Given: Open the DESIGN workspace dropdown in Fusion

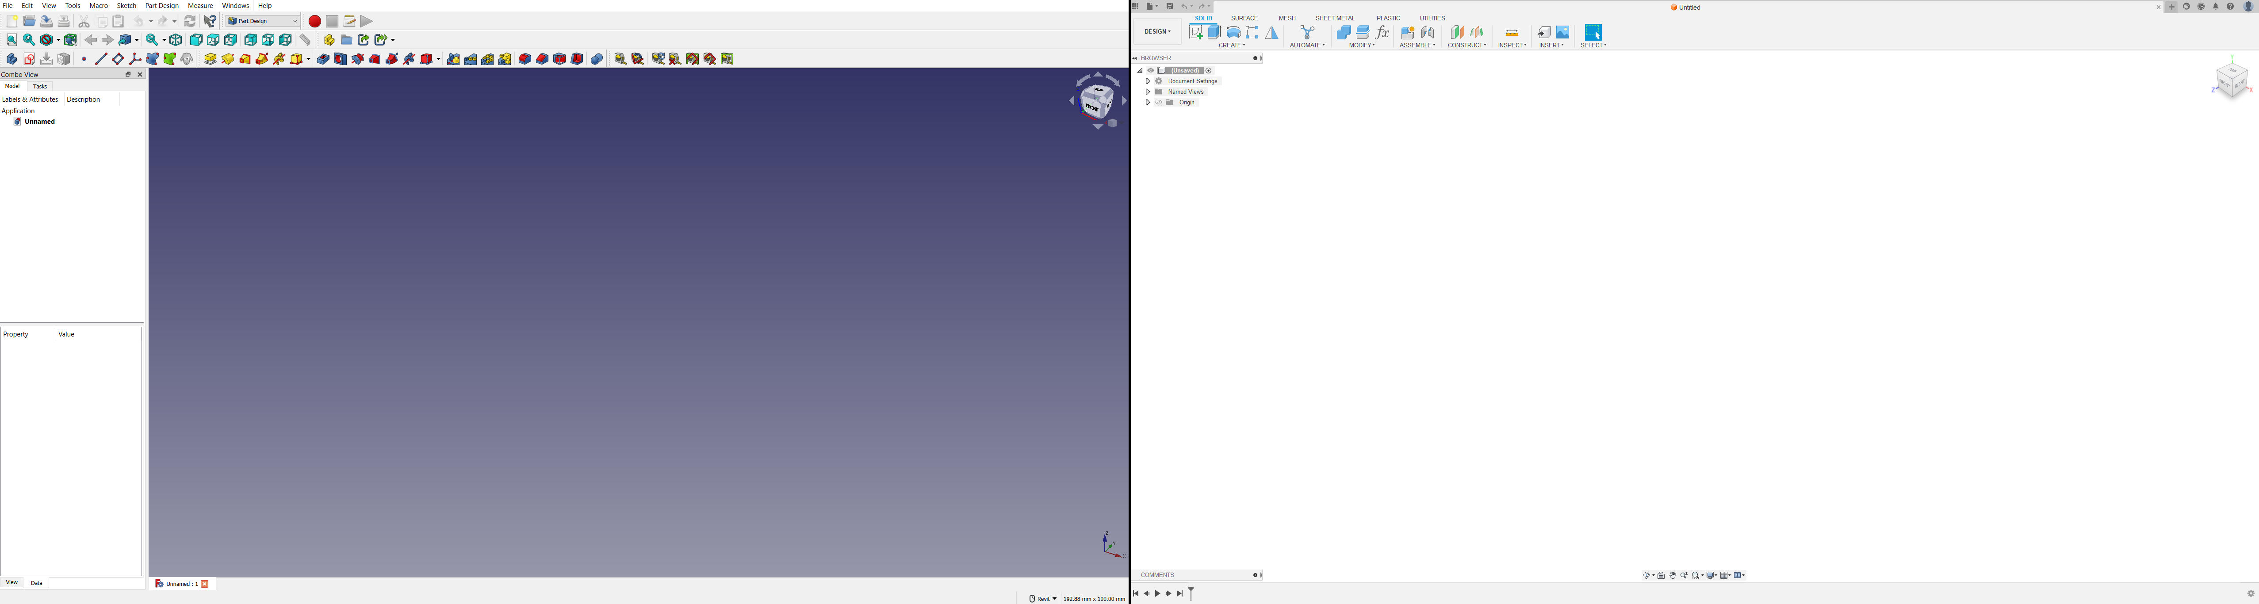Looking at the screenshot, I should 1157,31.
